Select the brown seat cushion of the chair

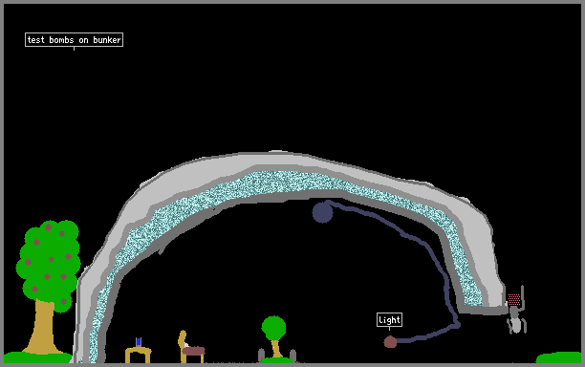pyautogui.click(x=194, y=351)
